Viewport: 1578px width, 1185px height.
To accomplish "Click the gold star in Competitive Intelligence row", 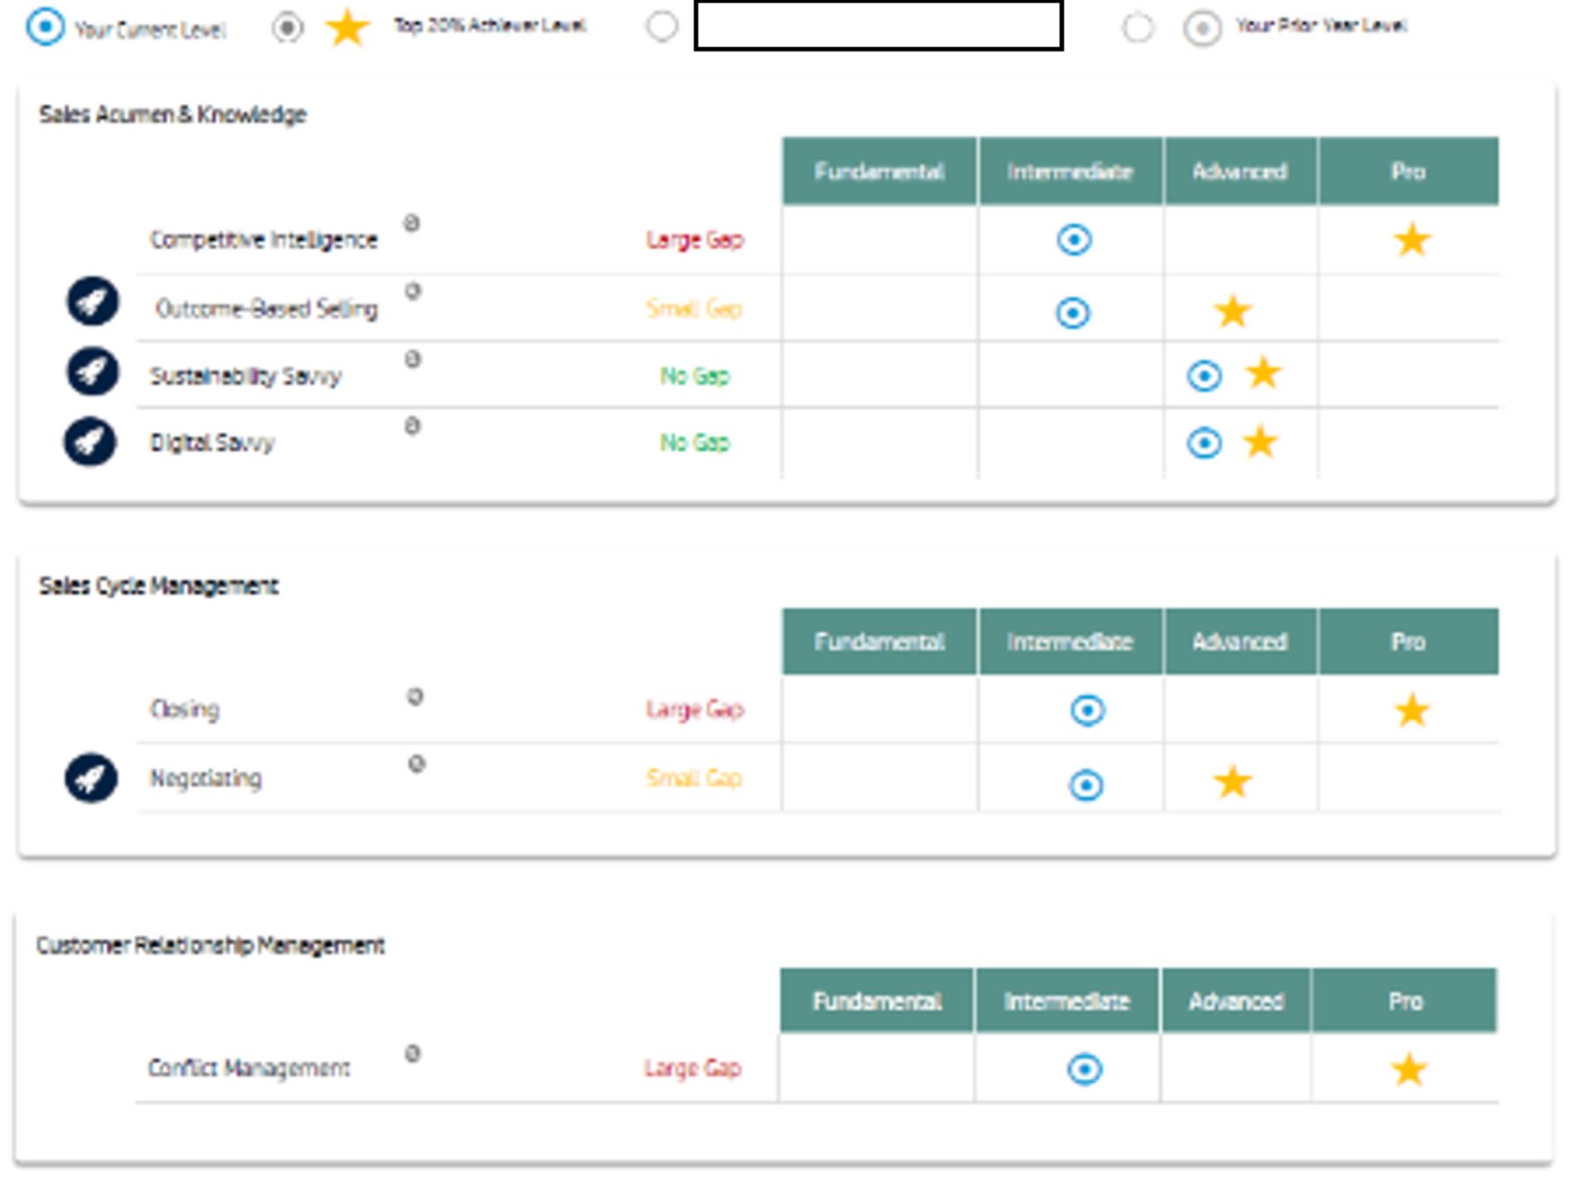I will (1411, 241).
